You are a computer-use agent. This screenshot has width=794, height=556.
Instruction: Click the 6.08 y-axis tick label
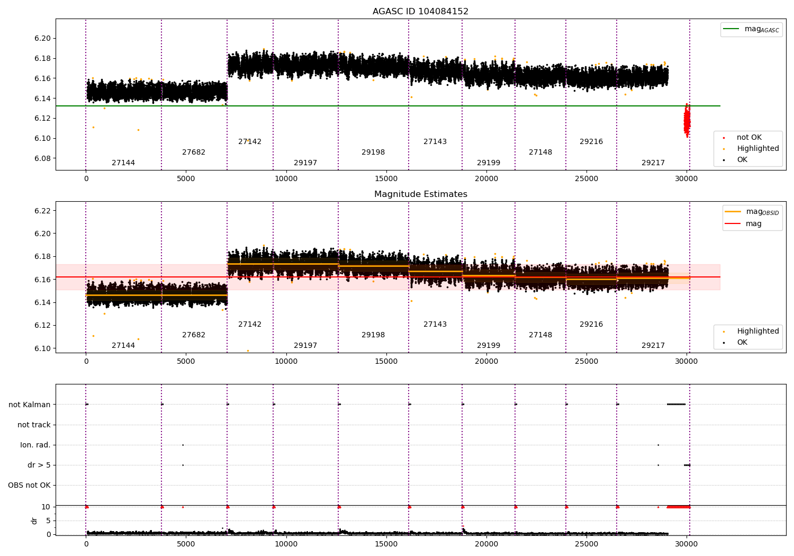tap(42, 159)
